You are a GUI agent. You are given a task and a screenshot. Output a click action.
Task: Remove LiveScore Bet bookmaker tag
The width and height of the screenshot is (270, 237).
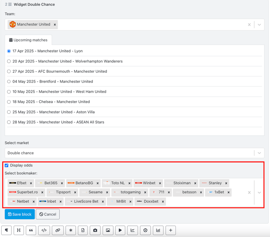coord(103,202)
